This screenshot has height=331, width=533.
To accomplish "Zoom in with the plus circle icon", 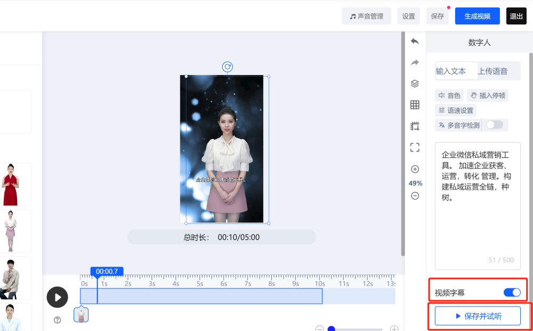I will coord(415,169).
